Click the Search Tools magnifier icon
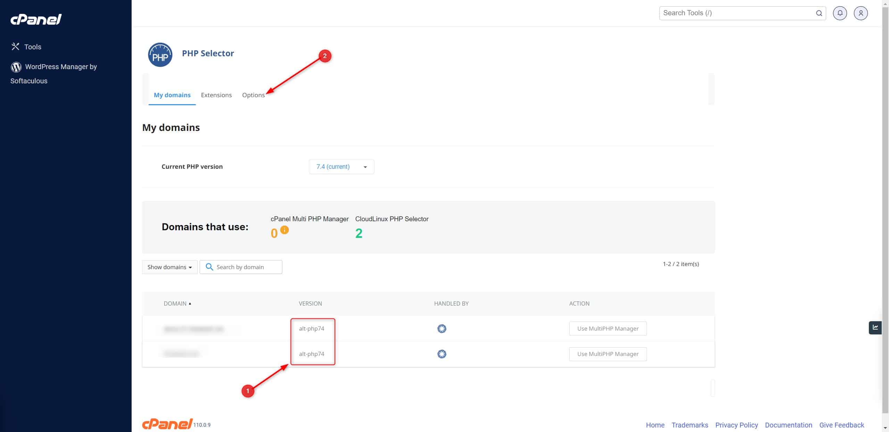The height and width of the screenshot is (432, 889). point(819,13)
